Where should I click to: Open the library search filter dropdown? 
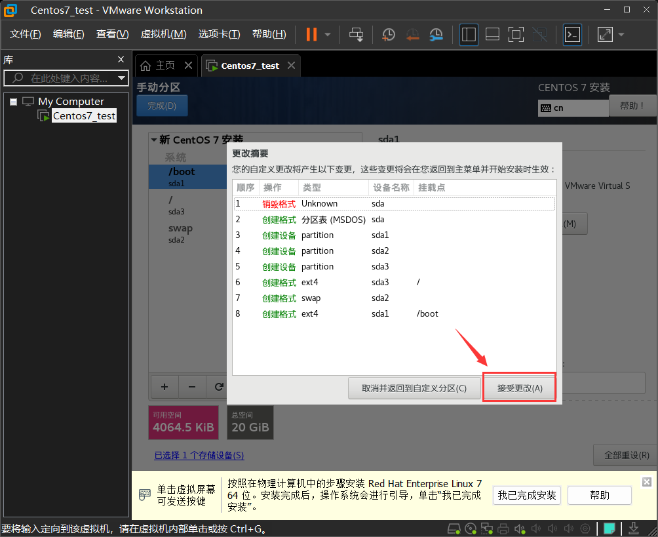click(121, 78)
